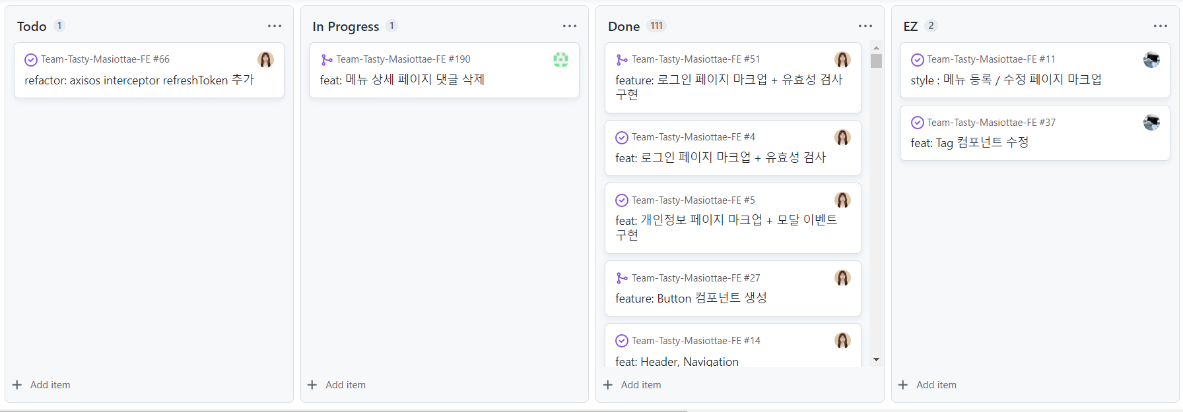
Task: Open the Done column options menu
Action: [865, 26]
